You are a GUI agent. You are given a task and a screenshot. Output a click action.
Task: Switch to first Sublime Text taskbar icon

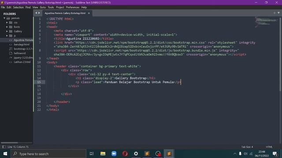tap(147, 154)
